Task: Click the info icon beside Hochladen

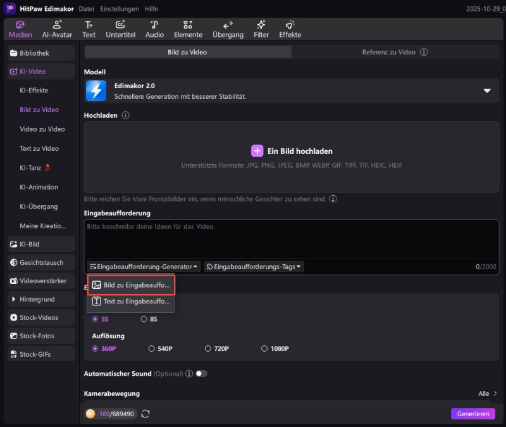Action: (125, 115)
